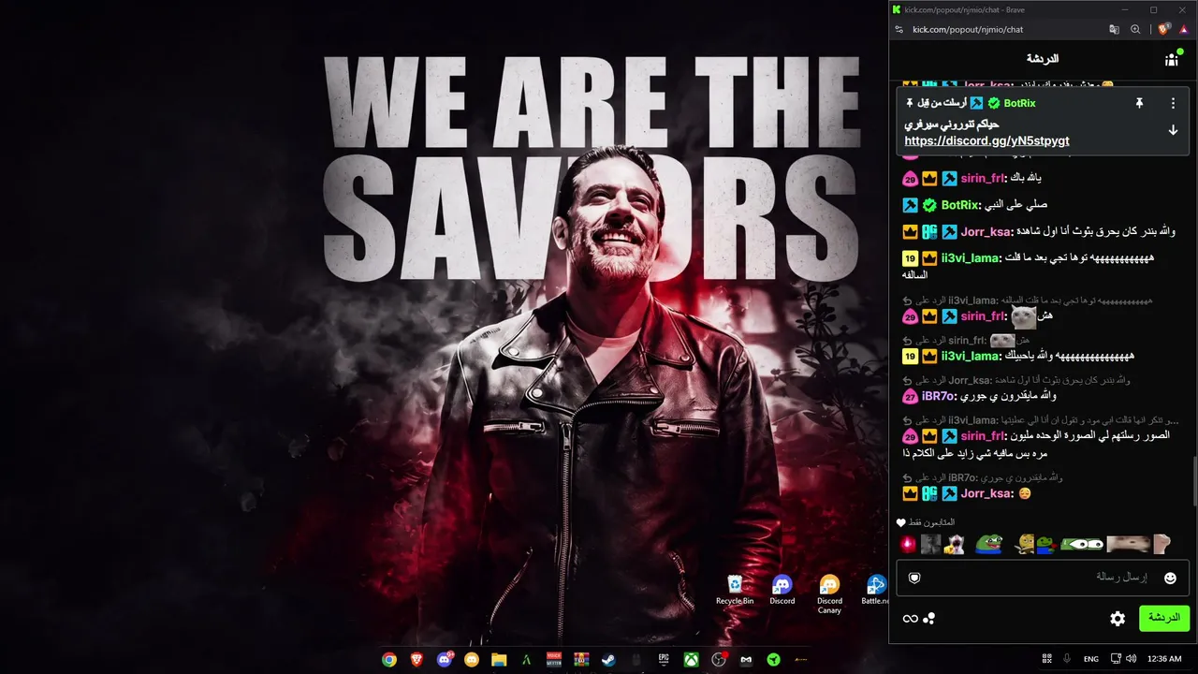Screen dimensions: 1198x674
Task: Click the three bubbles icon beside infinity
Action: (928, 619)
